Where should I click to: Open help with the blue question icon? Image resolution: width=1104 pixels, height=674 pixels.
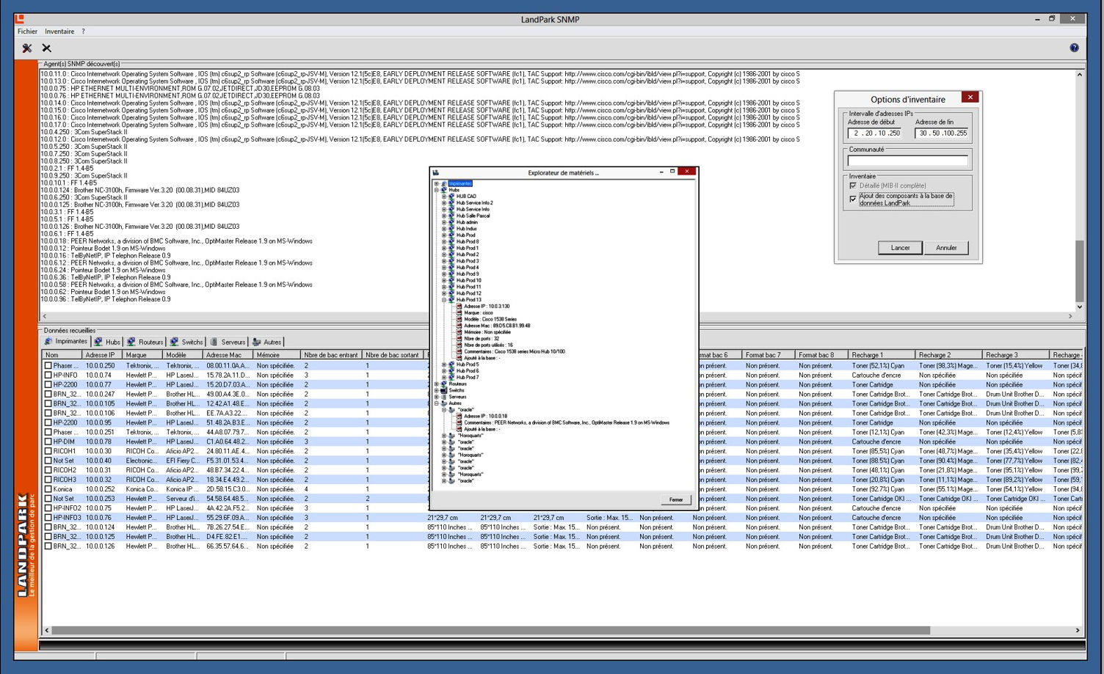pyautogui.click(x=1074, y=48)
